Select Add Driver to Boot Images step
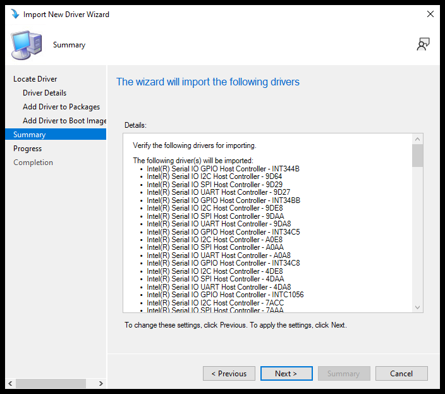The image size is (445, 394). pos(64,121)
